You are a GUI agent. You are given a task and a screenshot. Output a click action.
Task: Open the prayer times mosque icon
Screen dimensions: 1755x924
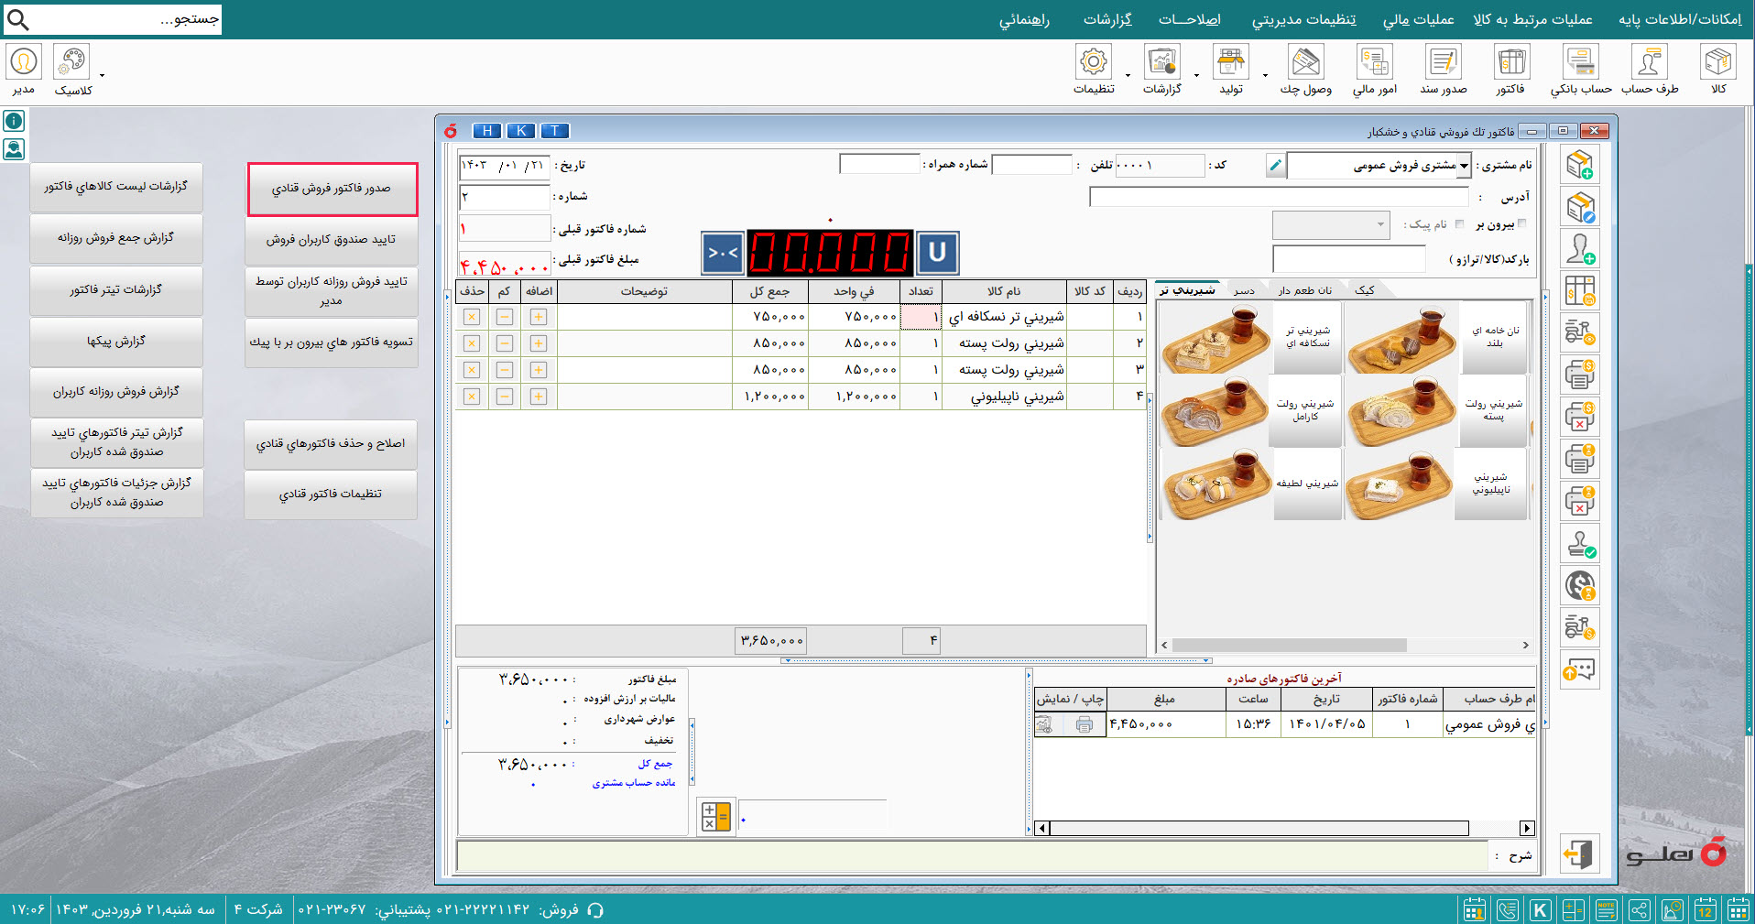(1672, 909)
